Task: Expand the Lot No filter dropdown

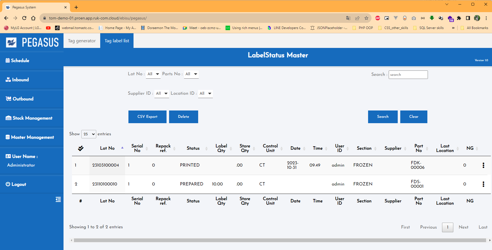Action: pos(153,74)
